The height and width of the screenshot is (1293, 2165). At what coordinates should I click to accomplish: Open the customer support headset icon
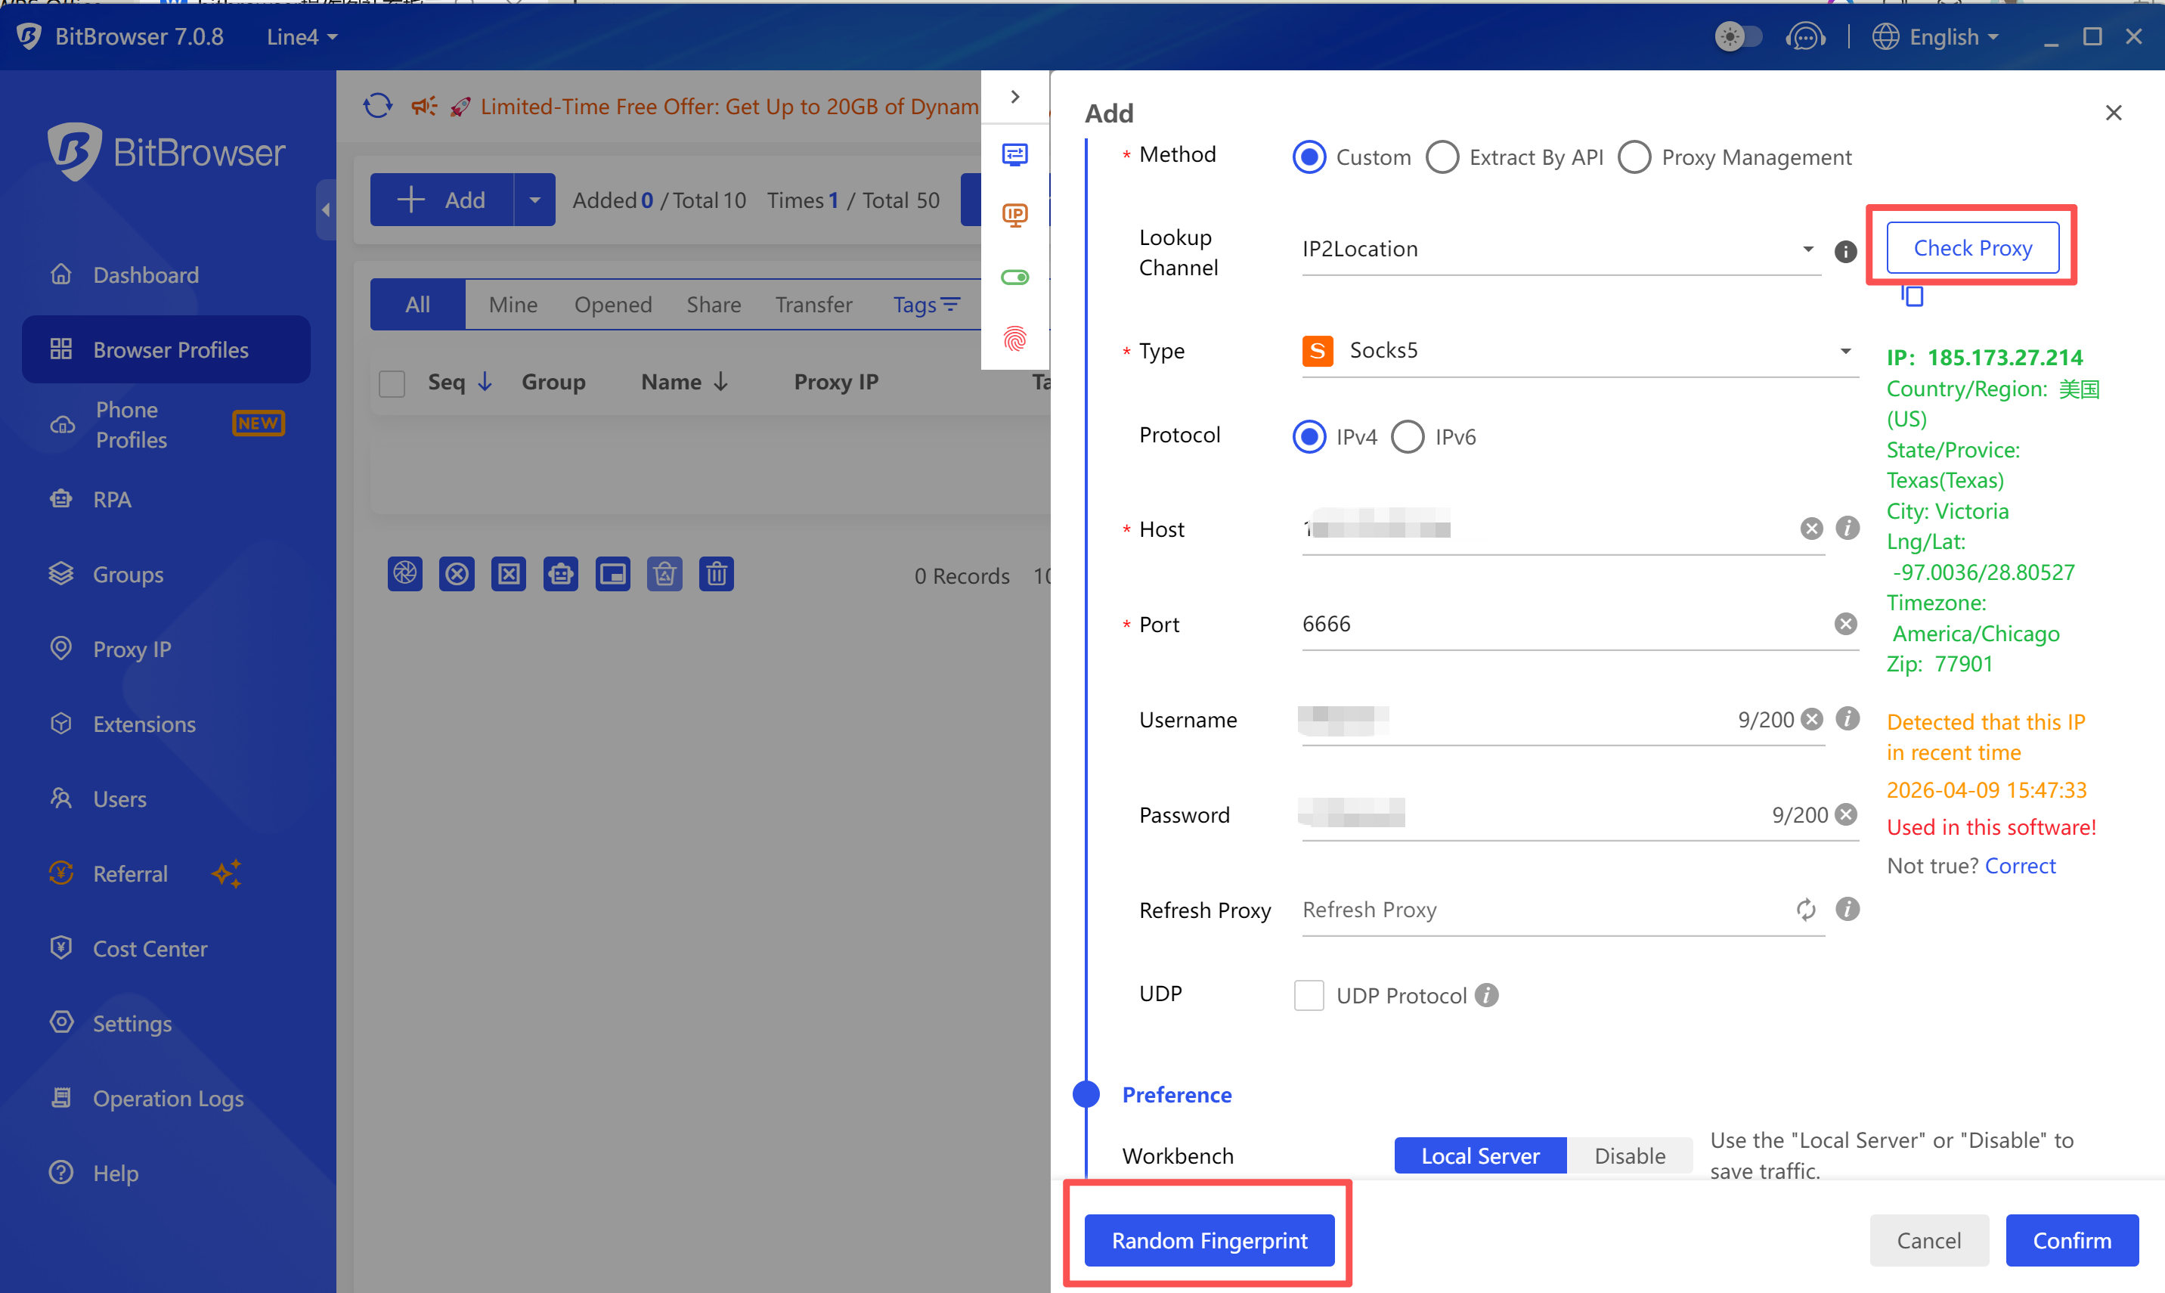(x=1805, y=36)
